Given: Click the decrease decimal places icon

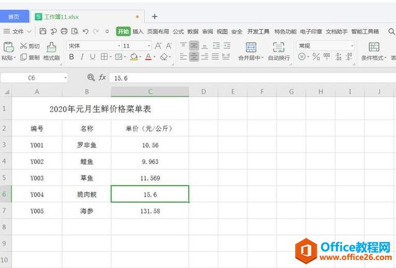Looking at the screenshot, I should pyautogui.click(x=349, y=56).
